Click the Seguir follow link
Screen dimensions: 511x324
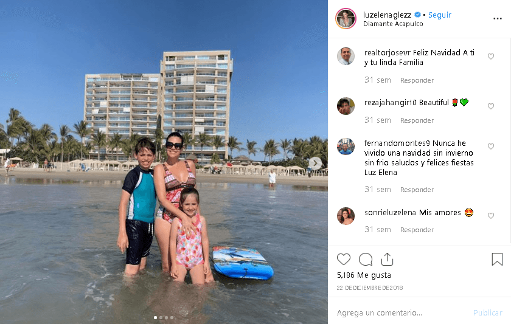[440, 15]
